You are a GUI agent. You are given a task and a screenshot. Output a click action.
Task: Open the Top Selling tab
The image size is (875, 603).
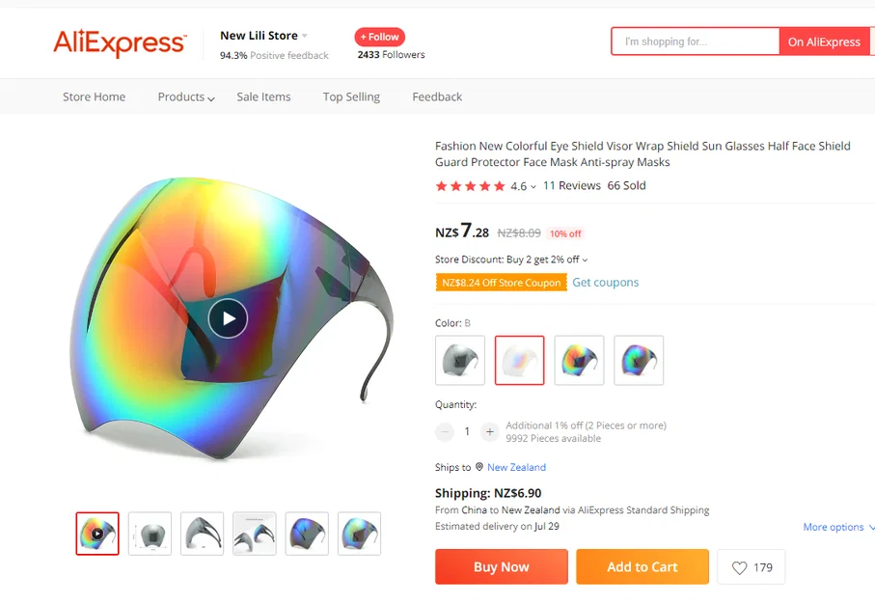pos(351,96)
